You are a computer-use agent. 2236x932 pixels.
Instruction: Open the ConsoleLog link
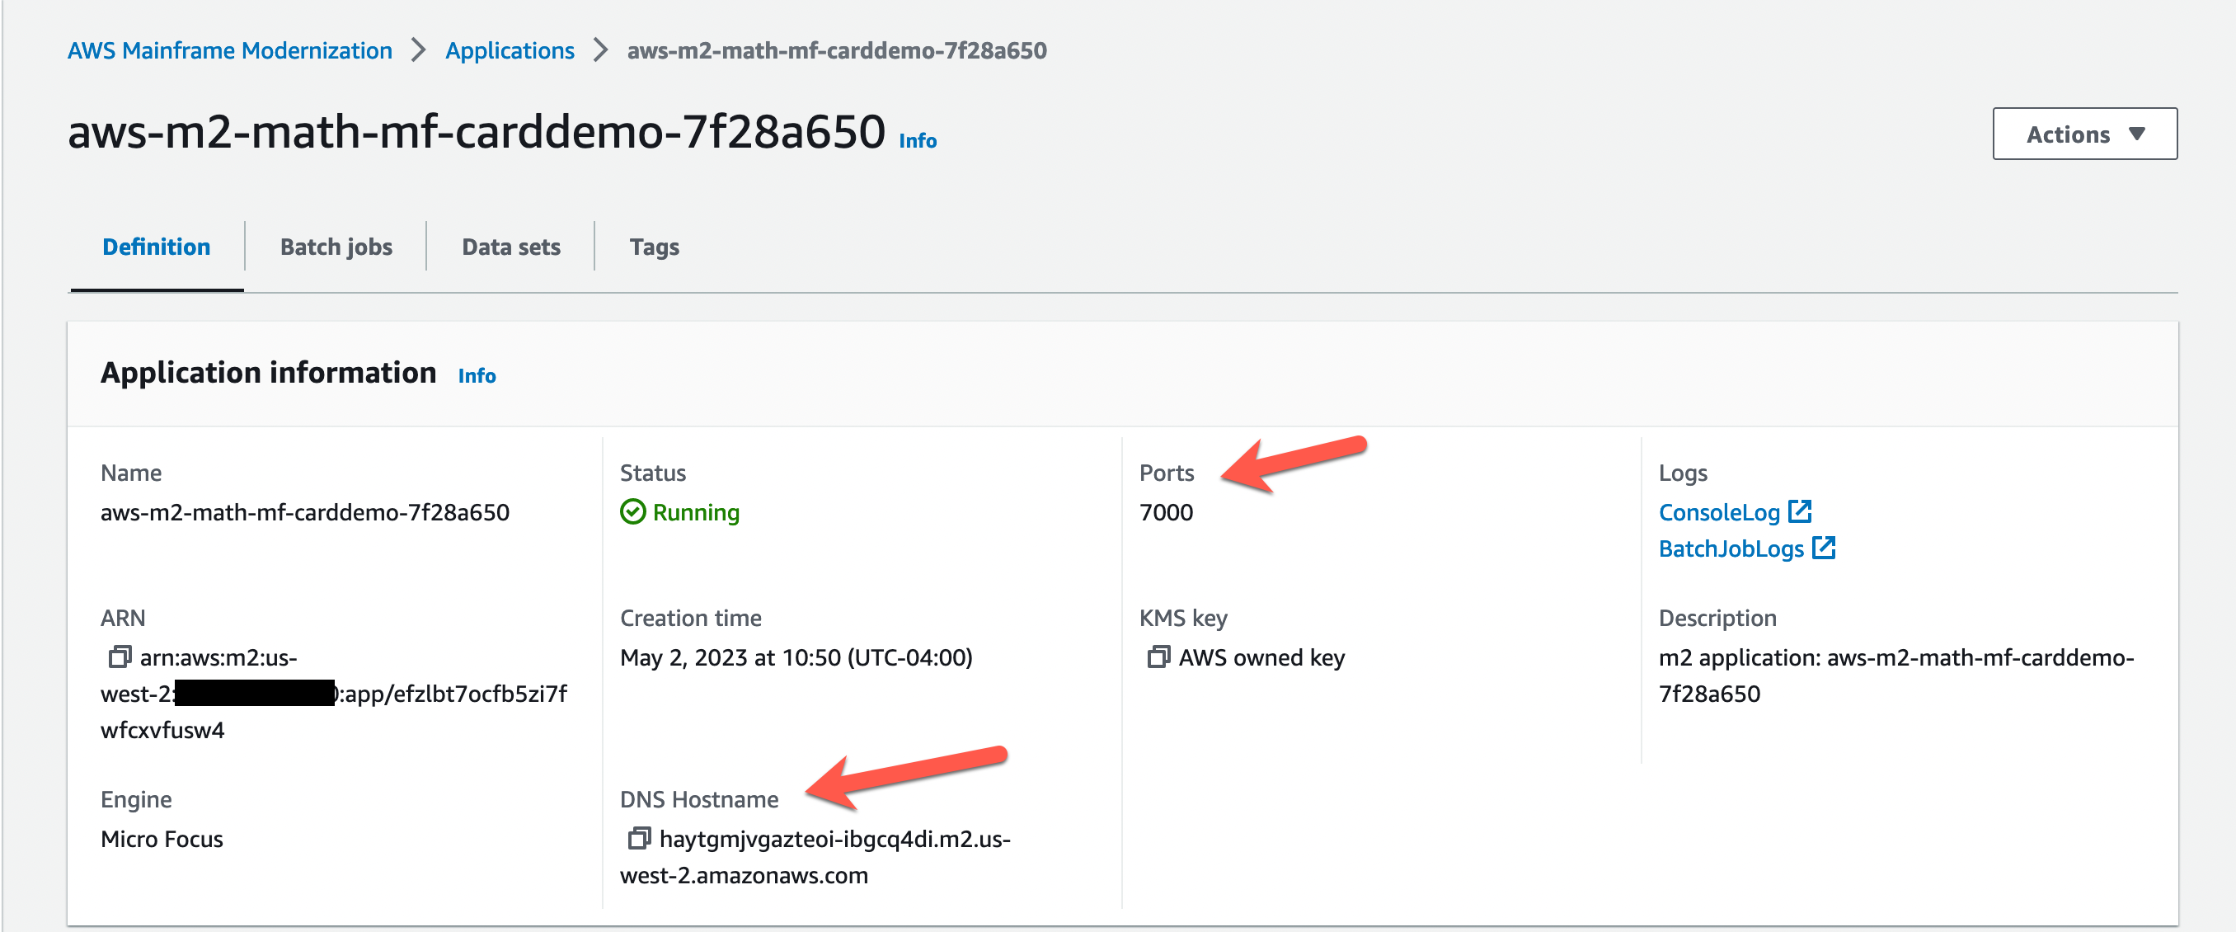[1719, 512]
